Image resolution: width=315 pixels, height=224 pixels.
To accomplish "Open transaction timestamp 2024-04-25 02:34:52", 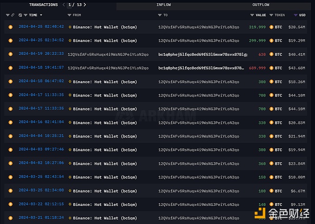I will pos(41,40).
